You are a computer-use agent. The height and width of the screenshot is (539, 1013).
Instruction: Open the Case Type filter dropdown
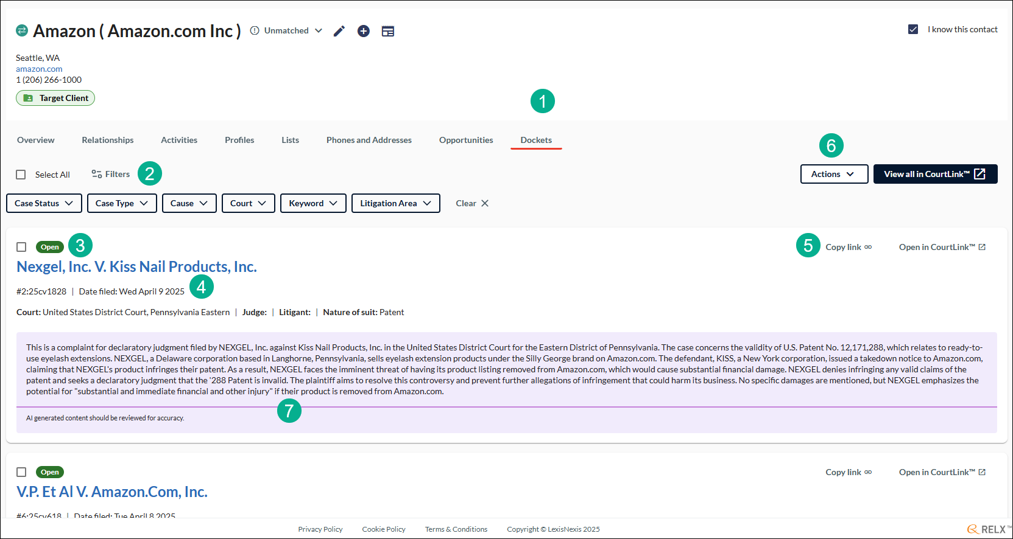point(122,203)
